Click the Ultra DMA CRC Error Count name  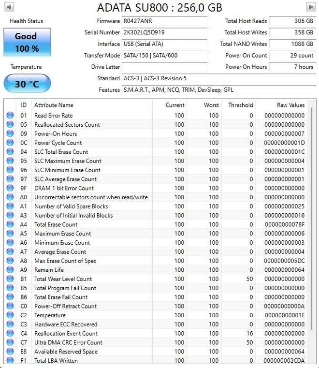pos(69,343)
